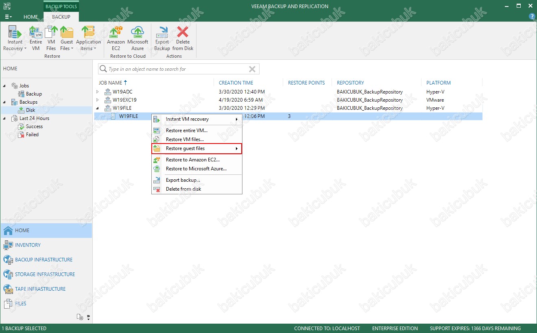Viewport: 537px width, 333px height.
Task: Choose Restore VM files from context menu
Action: point(197,139)
